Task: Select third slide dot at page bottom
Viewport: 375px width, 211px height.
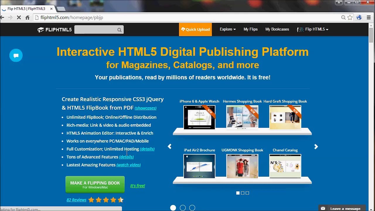Action: pos(192,208)
